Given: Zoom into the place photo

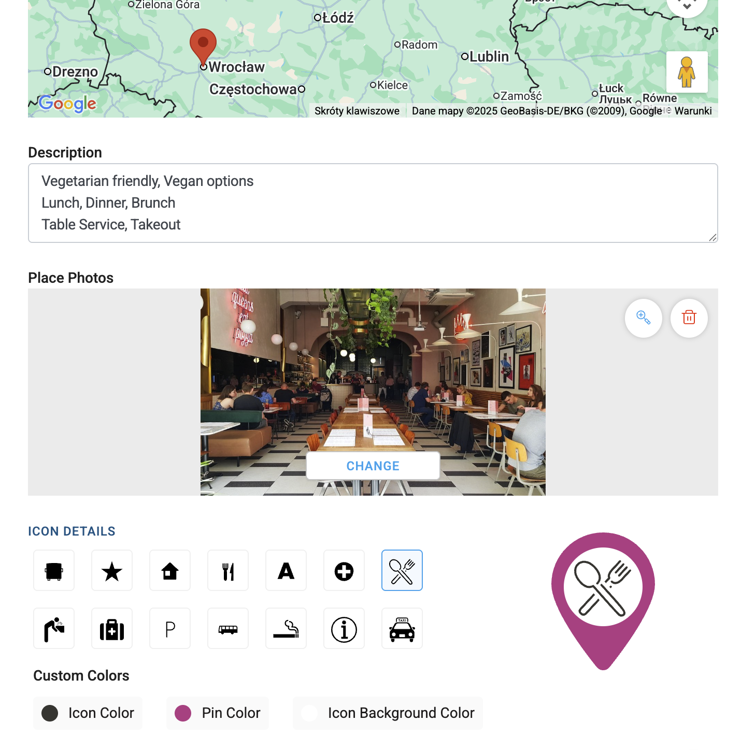Looking at the screenshot, I should pyautogui.click(x=644, y=318).
